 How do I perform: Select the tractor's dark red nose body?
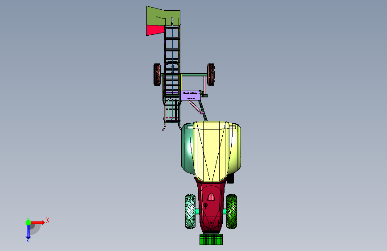[x=211, y=208]
